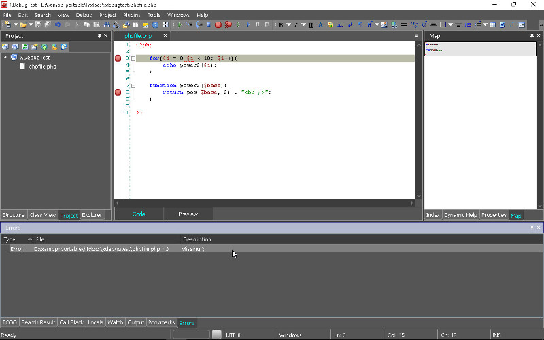Switch to the Structure tab

(x=14, y=215)
